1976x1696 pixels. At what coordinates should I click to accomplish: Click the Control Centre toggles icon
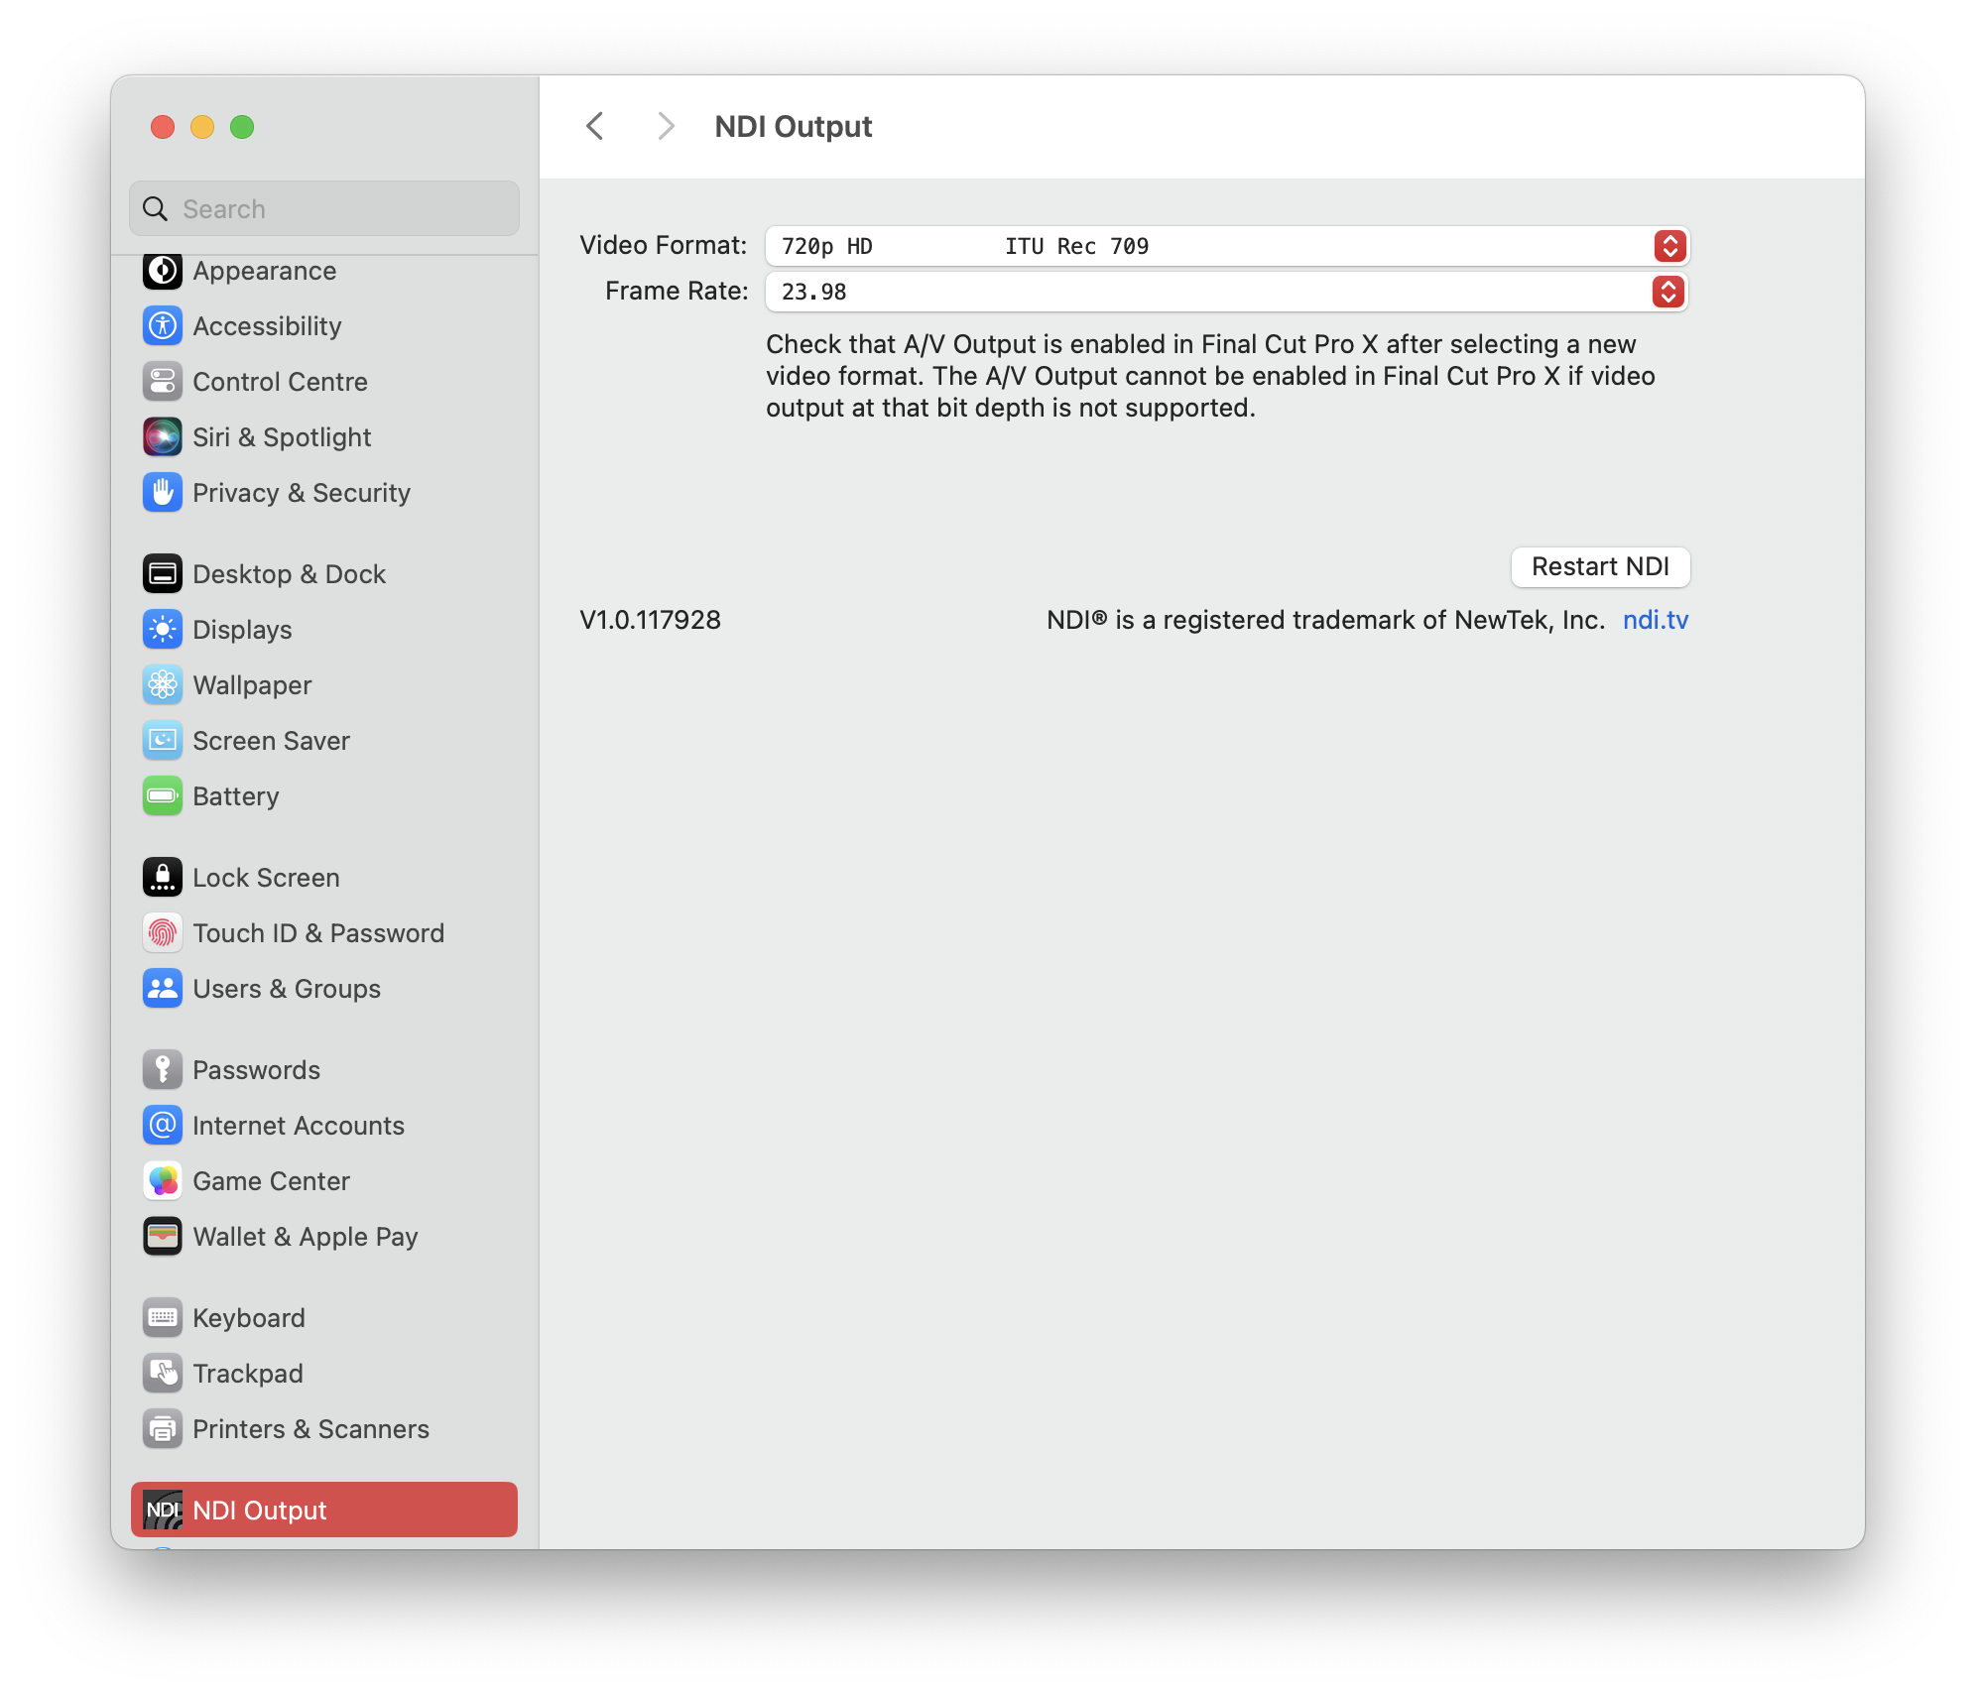click(x=163, y=382)
